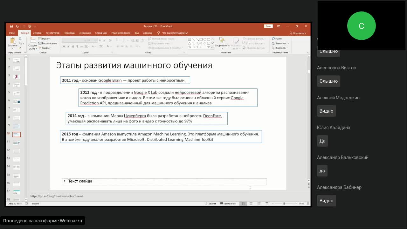Image resolution: width=407 pixels, height=229 pixels.
Task: Open the Файл menu
Action: (x=12, y=33)
